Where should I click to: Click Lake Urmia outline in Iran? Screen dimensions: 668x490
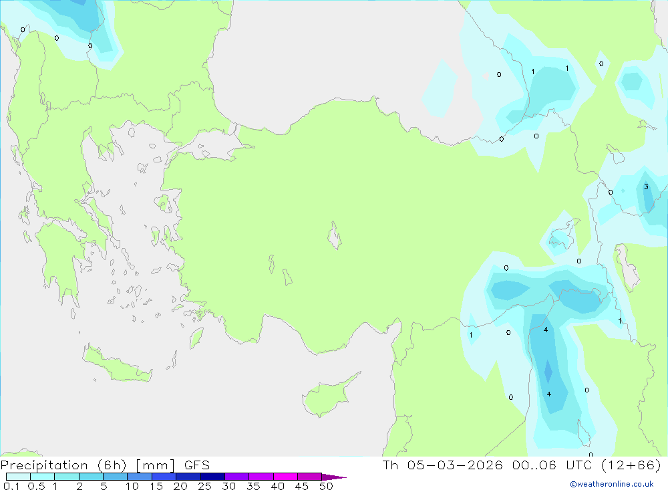click(x=627, y=267)
